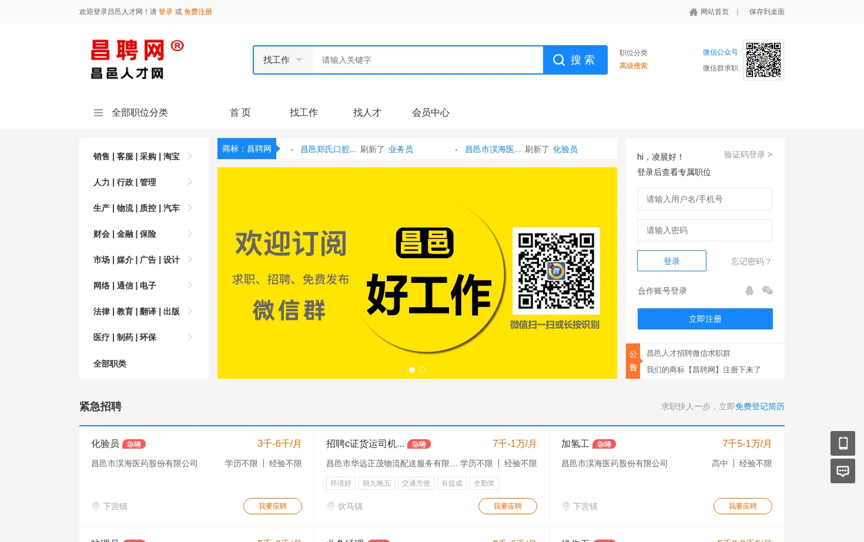The width and height of the screenshot is (864, 542).
Task: Select the second banner carousel dot
Action: [423, 370]
